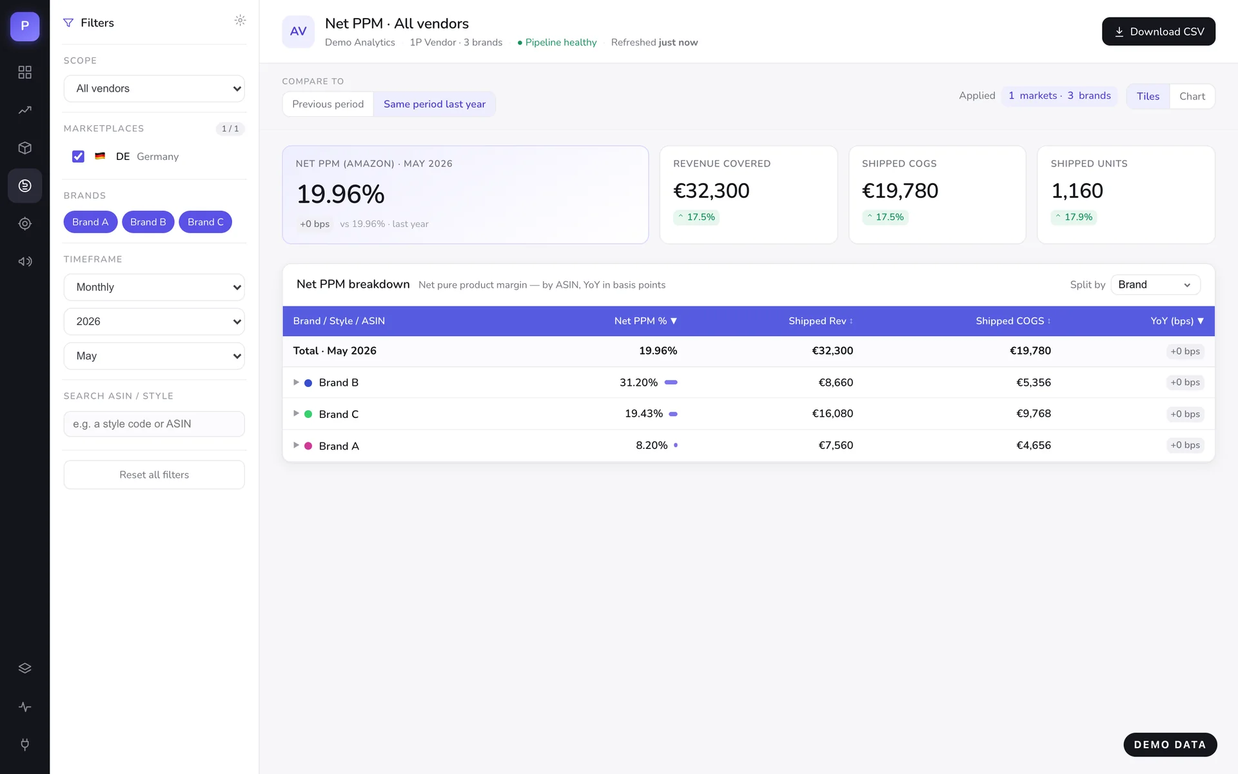
Task: Click the 8.20% Net PPM value
Action: click(651, 445)
